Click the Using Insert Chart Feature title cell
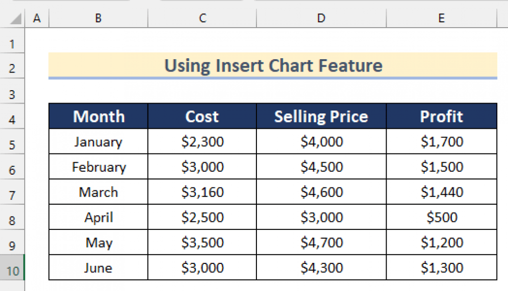 [273, 66]
